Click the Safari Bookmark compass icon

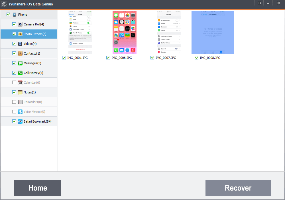pos(20,121)
